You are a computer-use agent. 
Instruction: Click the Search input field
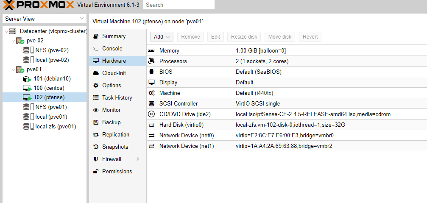[179, 5]
